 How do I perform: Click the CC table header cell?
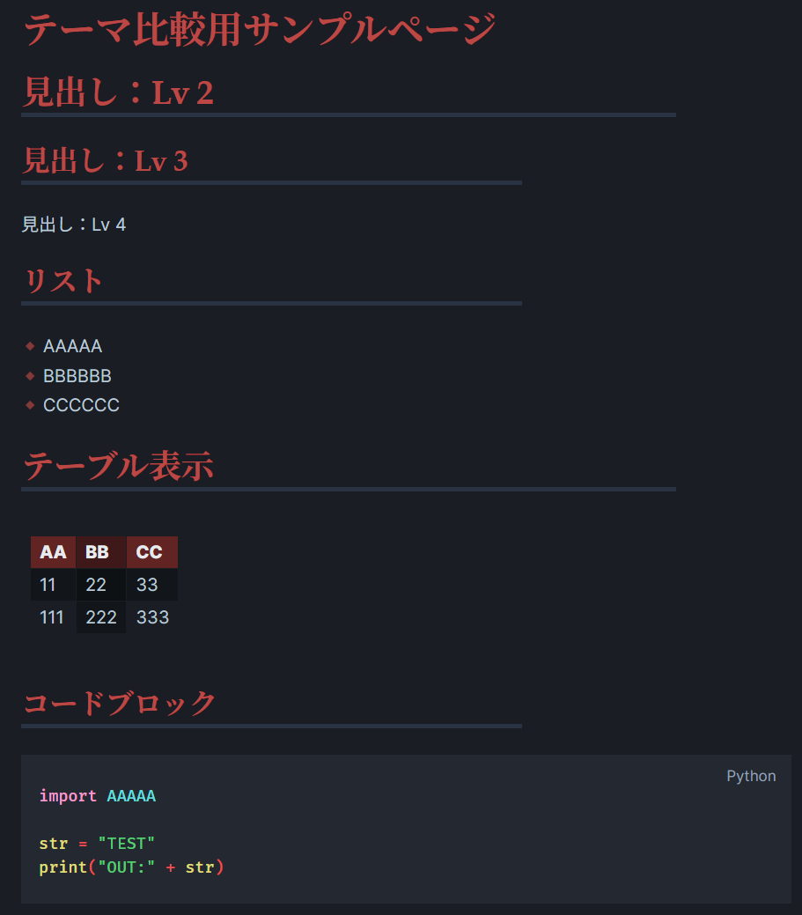tap(152, 552)
